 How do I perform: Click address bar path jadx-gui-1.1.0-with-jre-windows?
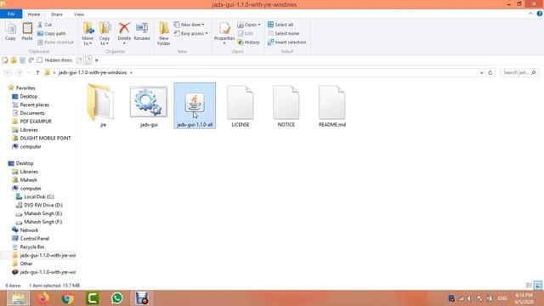click(x=93, y=72)
